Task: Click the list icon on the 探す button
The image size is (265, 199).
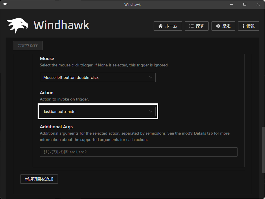Action: click(191, 26)
